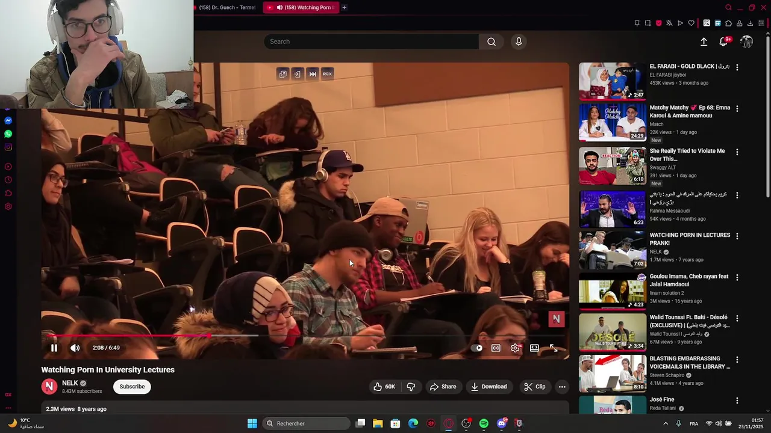Open the extensions puzzle-cube icon
Image resolution: width=771 pixels, height=433 pixels.
[x=728, y=23]
